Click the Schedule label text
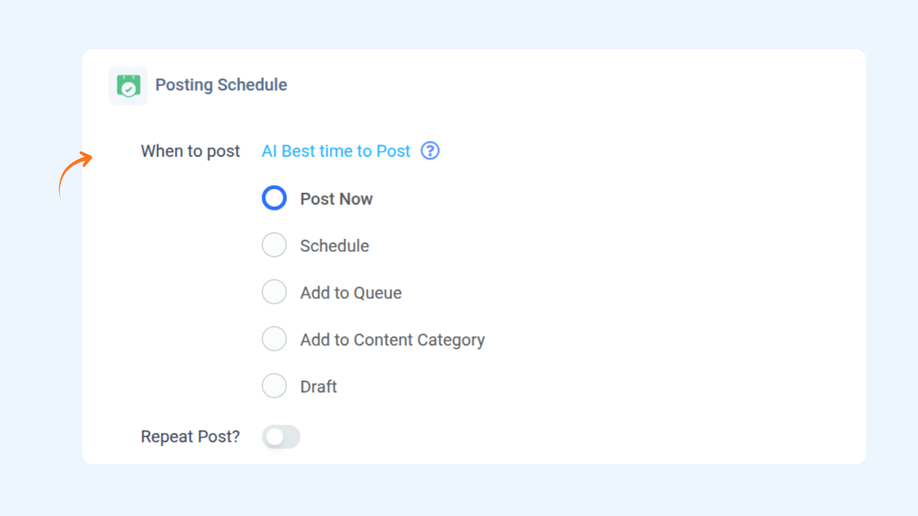Image resolution: width=918 pixels, height=516 pixels. coord(334,246)
